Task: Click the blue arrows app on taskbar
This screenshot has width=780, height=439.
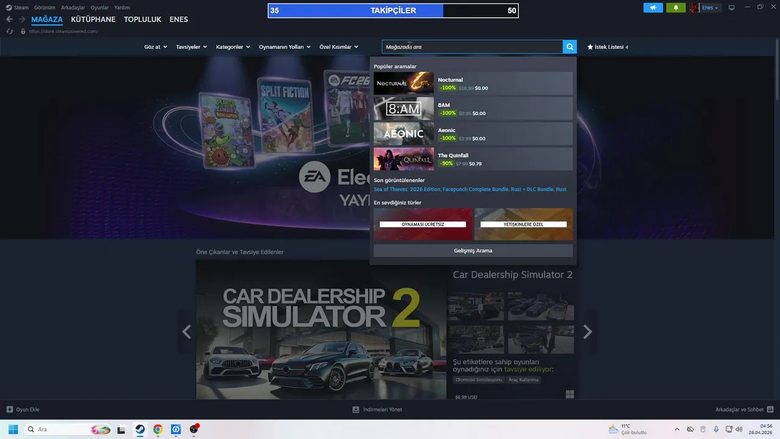Action: pyautogui.click(x=175, y=429)
